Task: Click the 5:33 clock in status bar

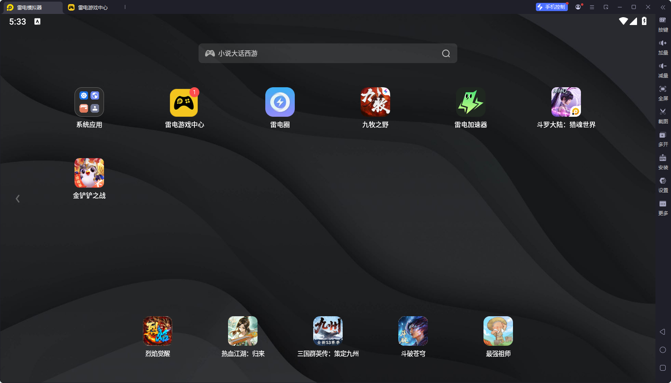Action: click(x=18, y=22)
